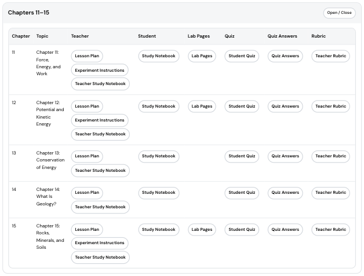Open Chapter 14 Lesson Plan
The height and width of the screenshot is (276, 364).
pyautogui.click(x=87, y=193)
